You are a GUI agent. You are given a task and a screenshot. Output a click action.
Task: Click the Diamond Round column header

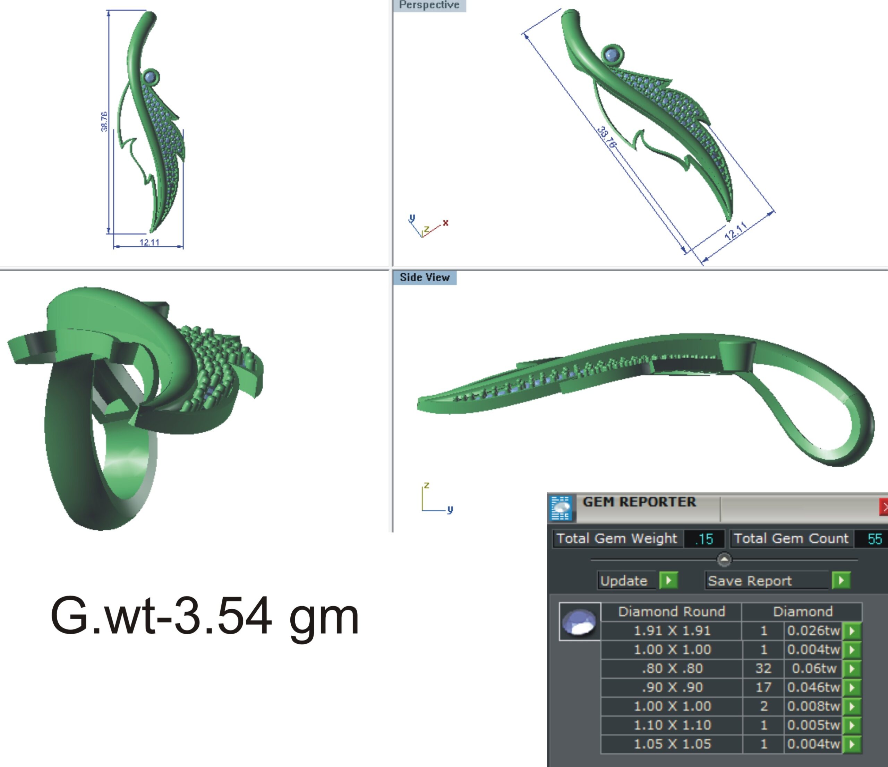coord(671,612)
